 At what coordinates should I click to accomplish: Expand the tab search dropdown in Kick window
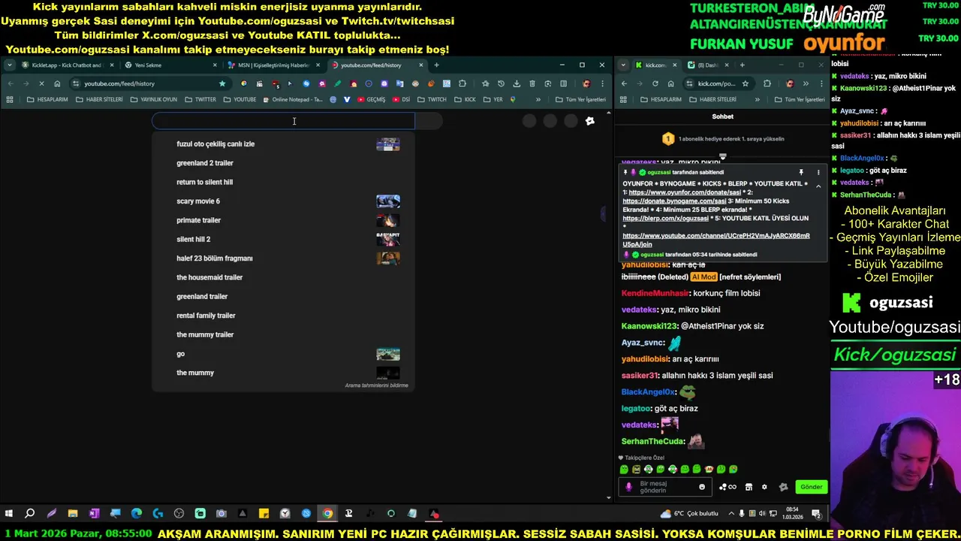pyautogui.click(x=624, y=65)
